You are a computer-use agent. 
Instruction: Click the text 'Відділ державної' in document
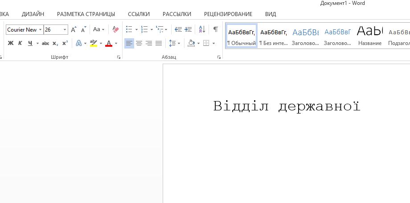tap(287, 106)
